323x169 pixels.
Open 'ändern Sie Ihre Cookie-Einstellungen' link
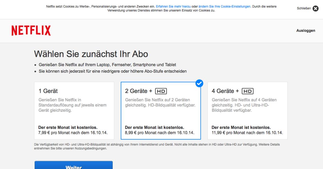pyautogui.click(x=224, y=6)
